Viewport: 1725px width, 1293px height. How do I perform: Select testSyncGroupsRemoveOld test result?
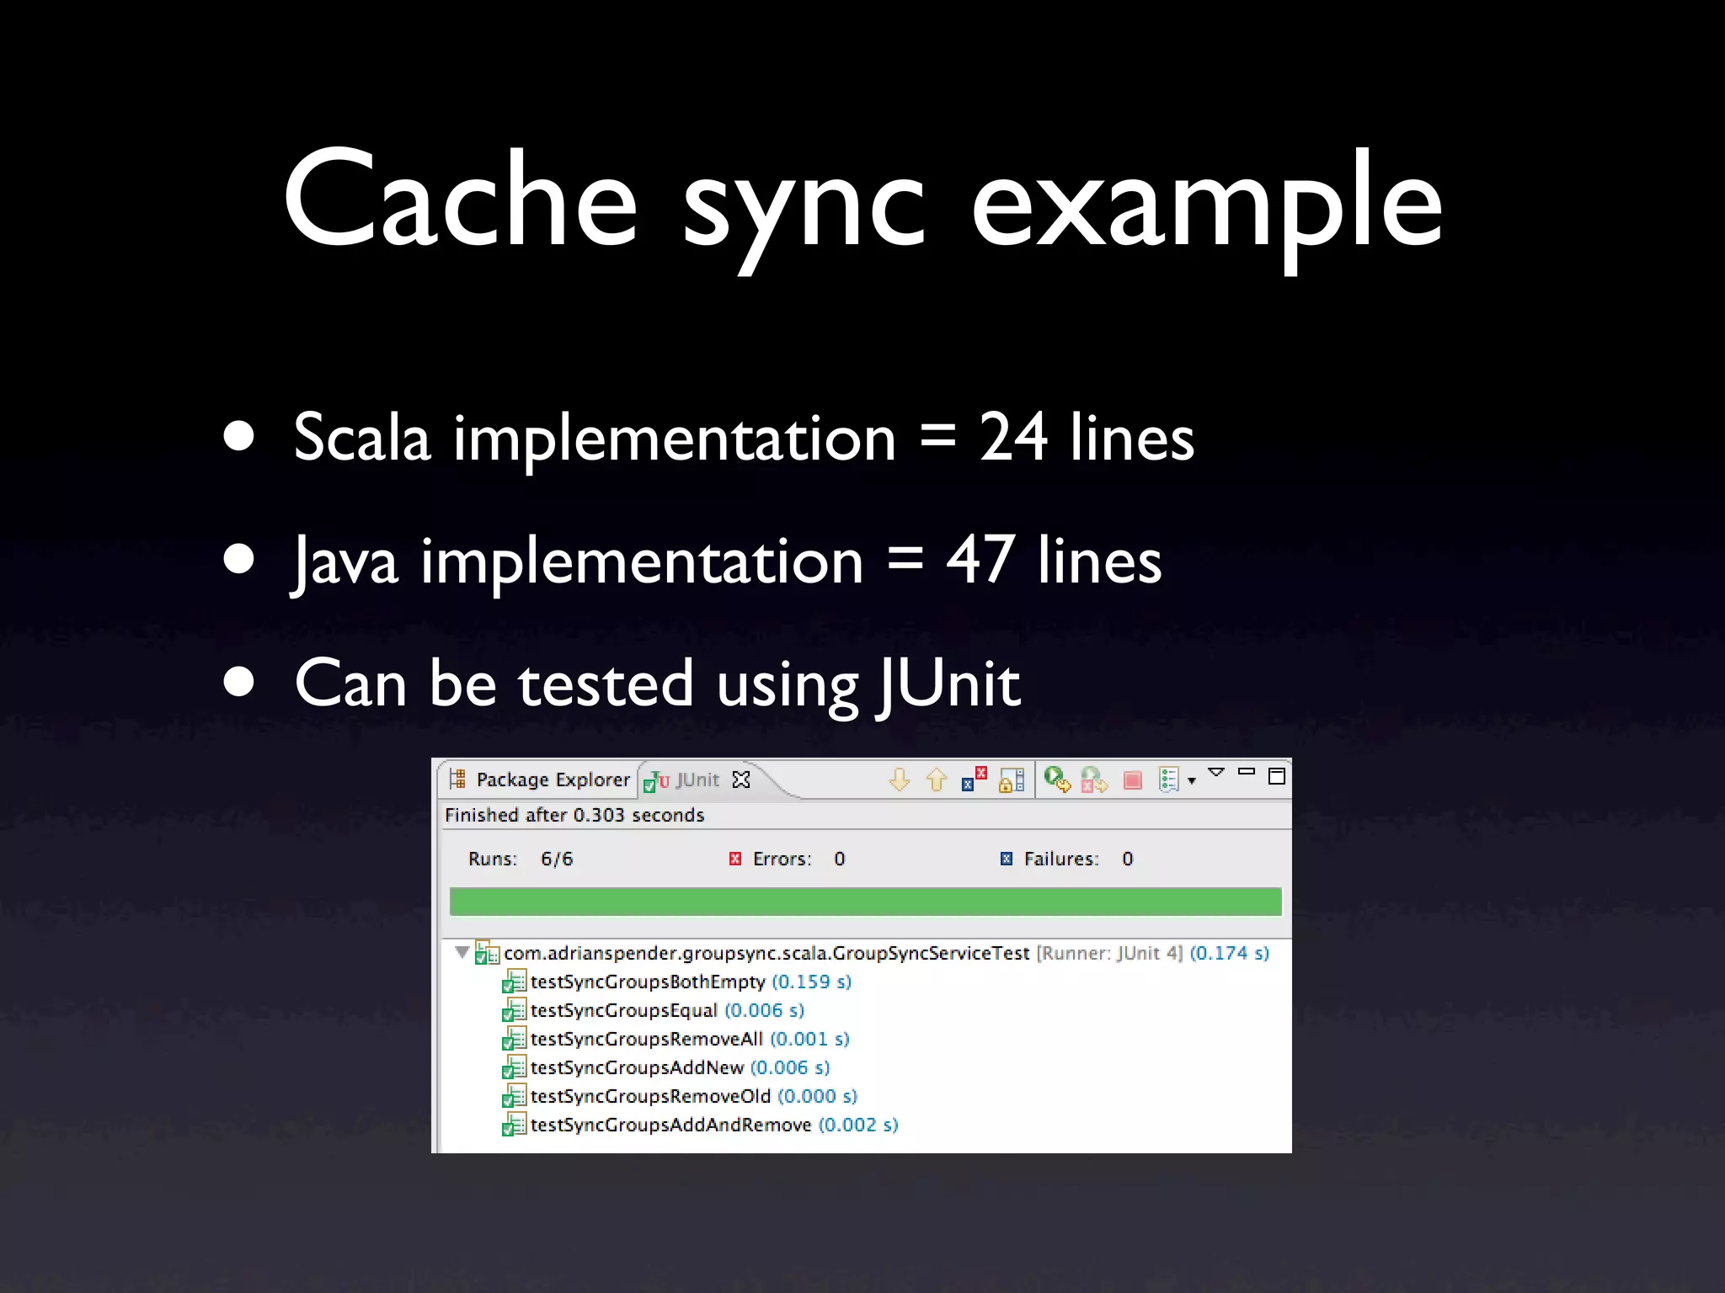coord(680,1096)
